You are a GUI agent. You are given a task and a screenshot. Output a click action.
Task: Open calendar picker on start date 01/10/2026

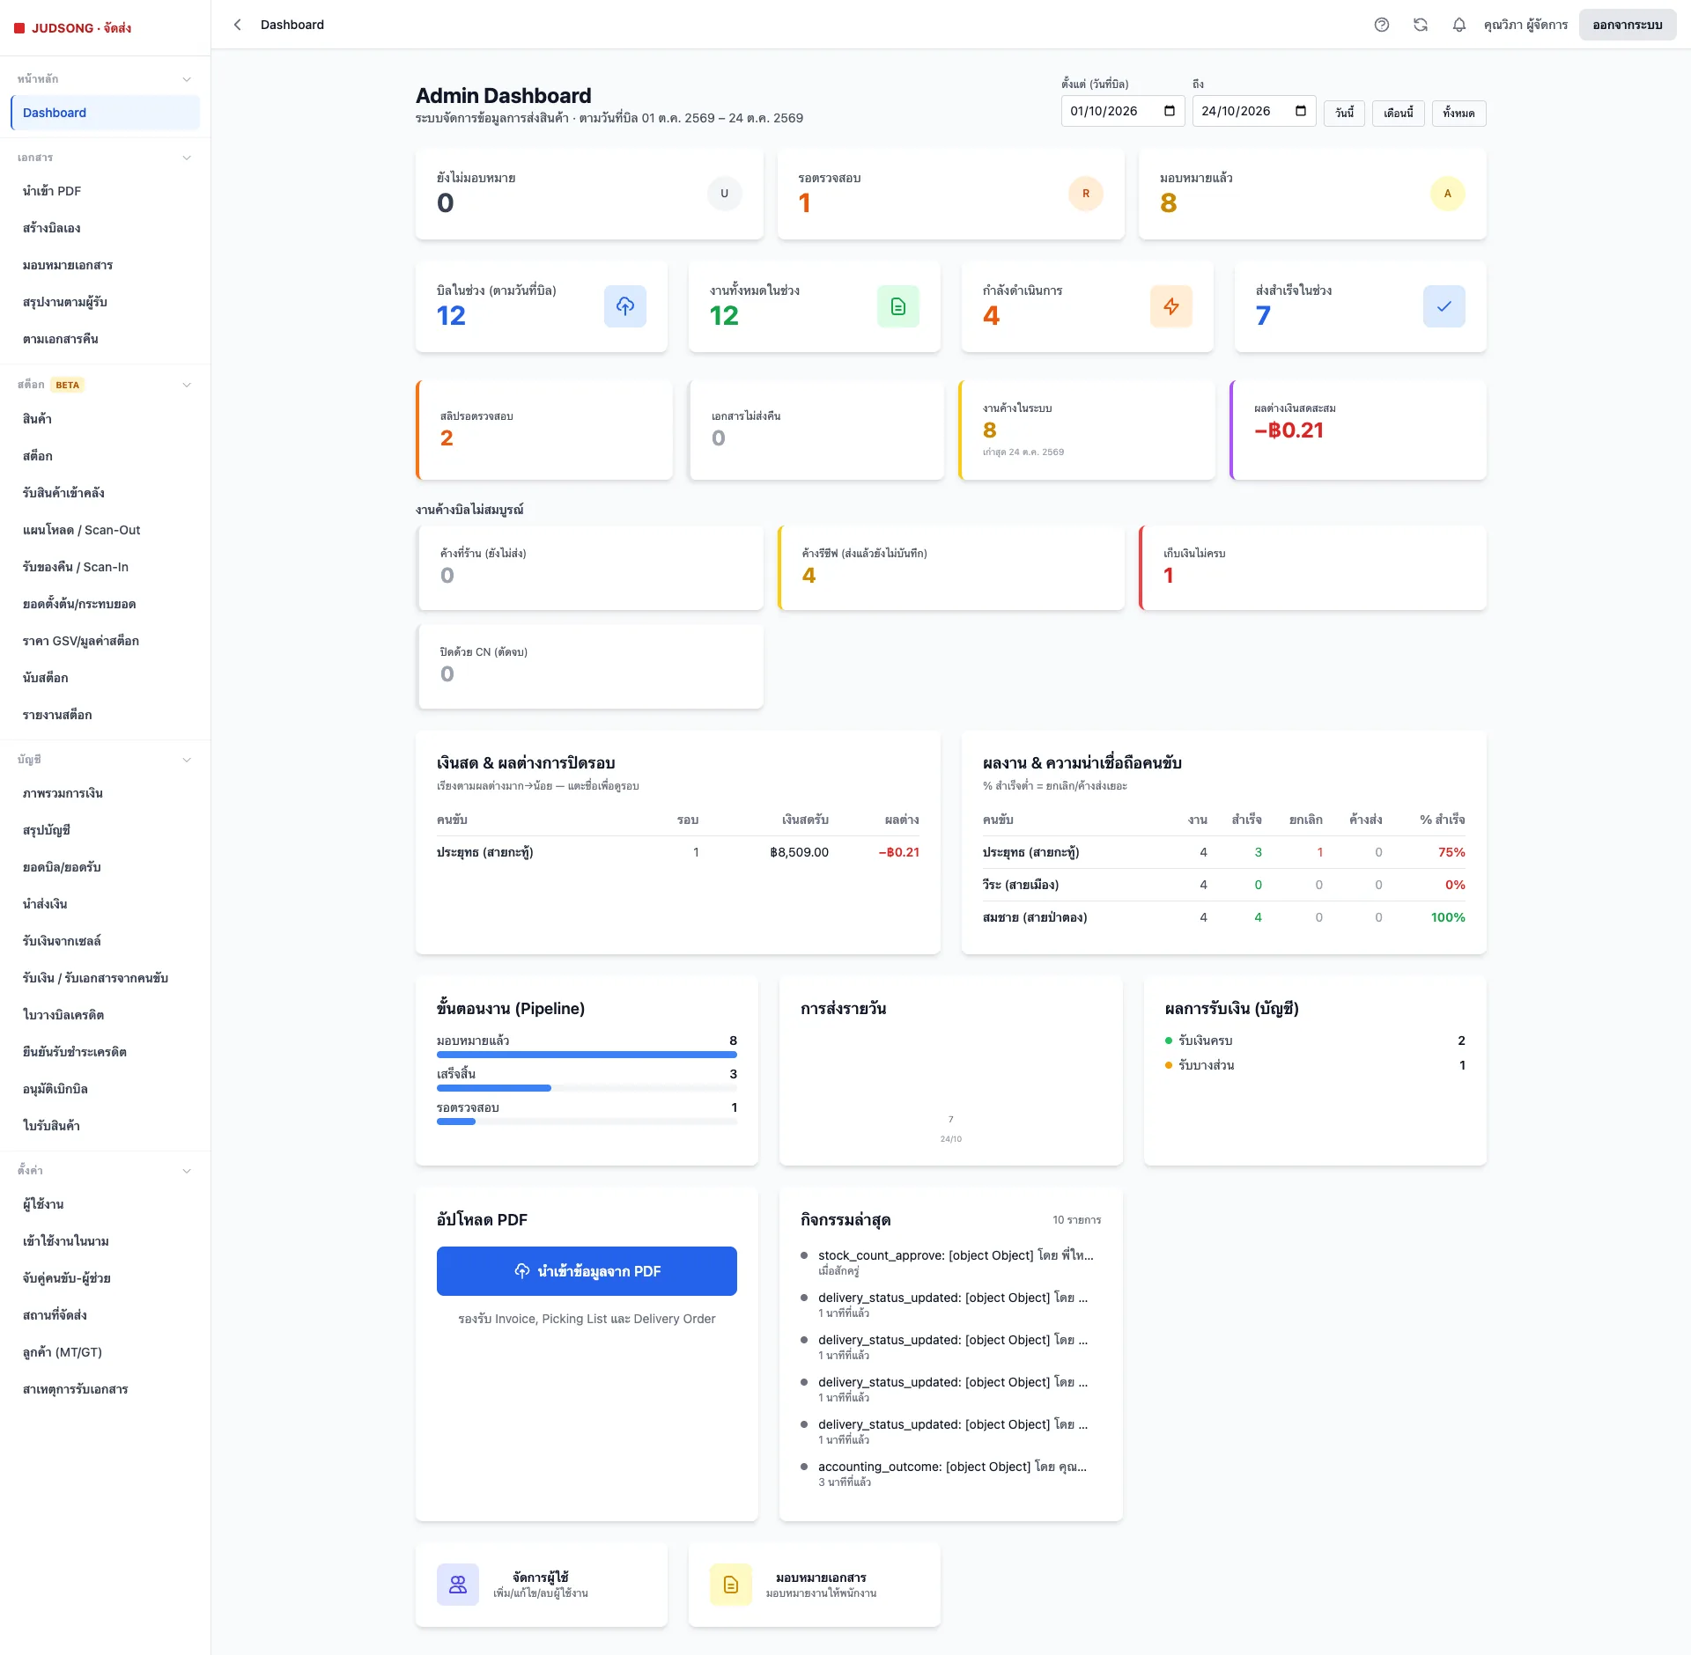pyautogui.click(x=1170, y=111)
